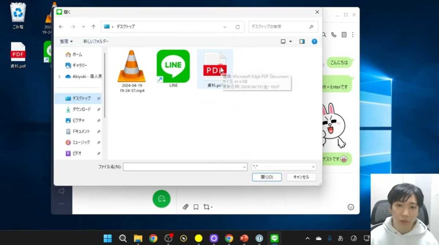The height and width of the screenshot is (245, 439).
Task: Start a voice call via phone icon
Action: (334, 35)
